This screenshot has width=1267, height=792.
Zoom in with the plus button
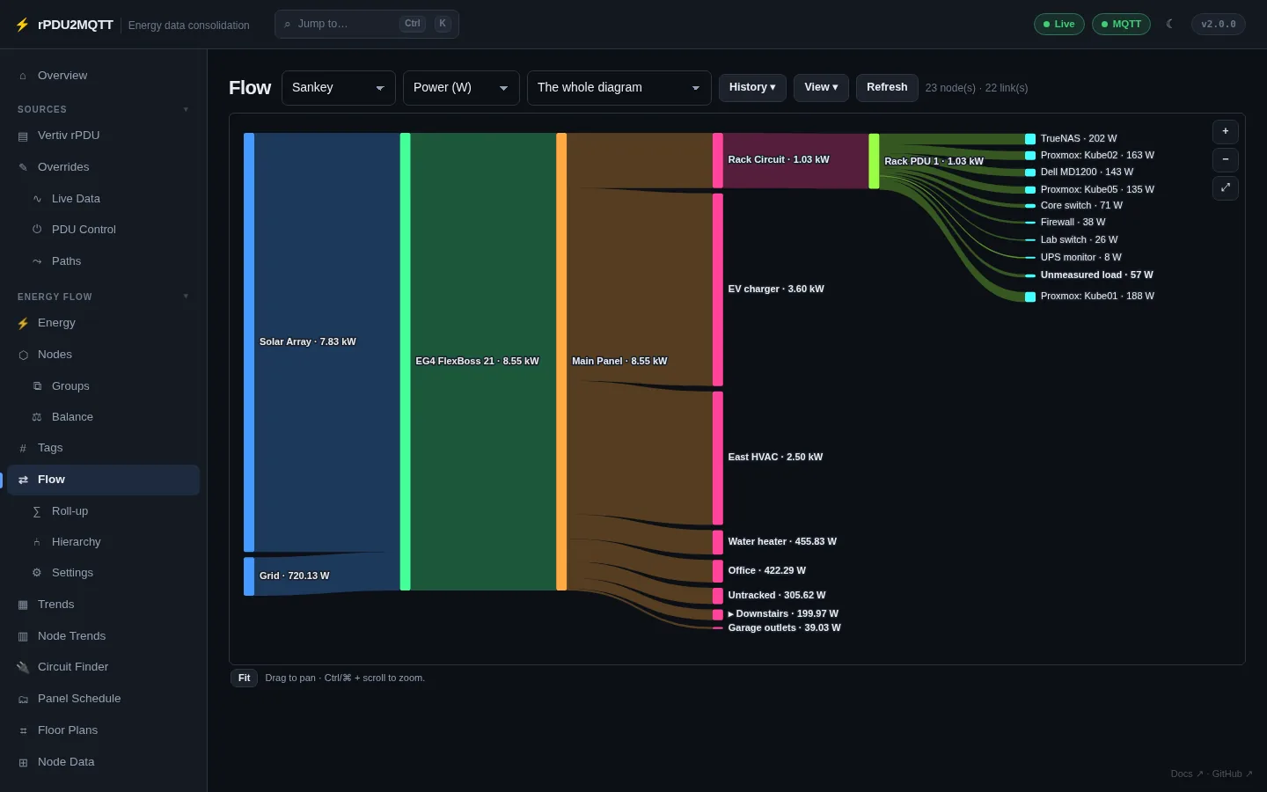click(x=1226, y=131)
